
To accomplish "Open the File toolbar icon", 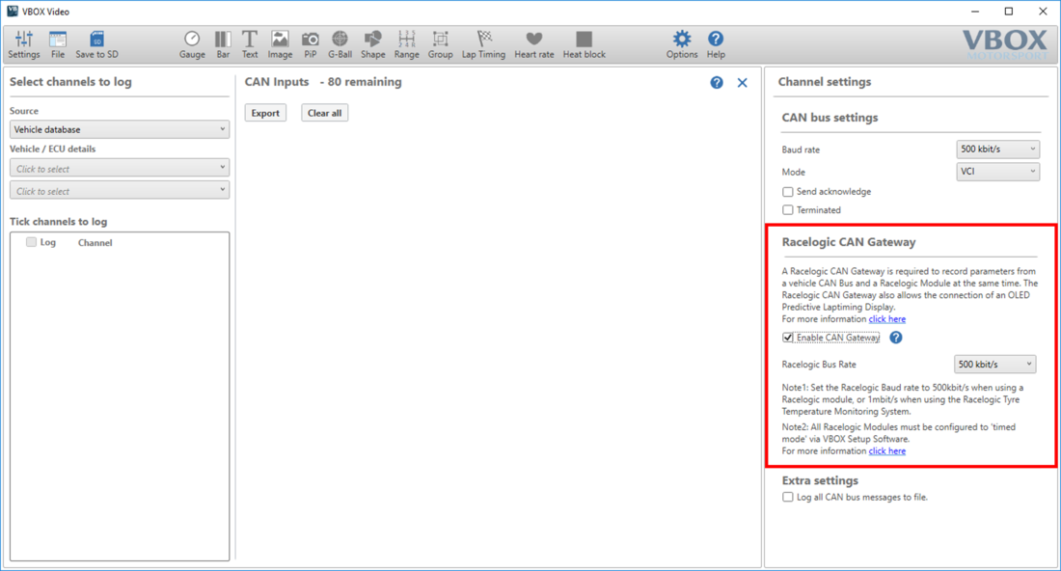I will click(x=58, y=44).
